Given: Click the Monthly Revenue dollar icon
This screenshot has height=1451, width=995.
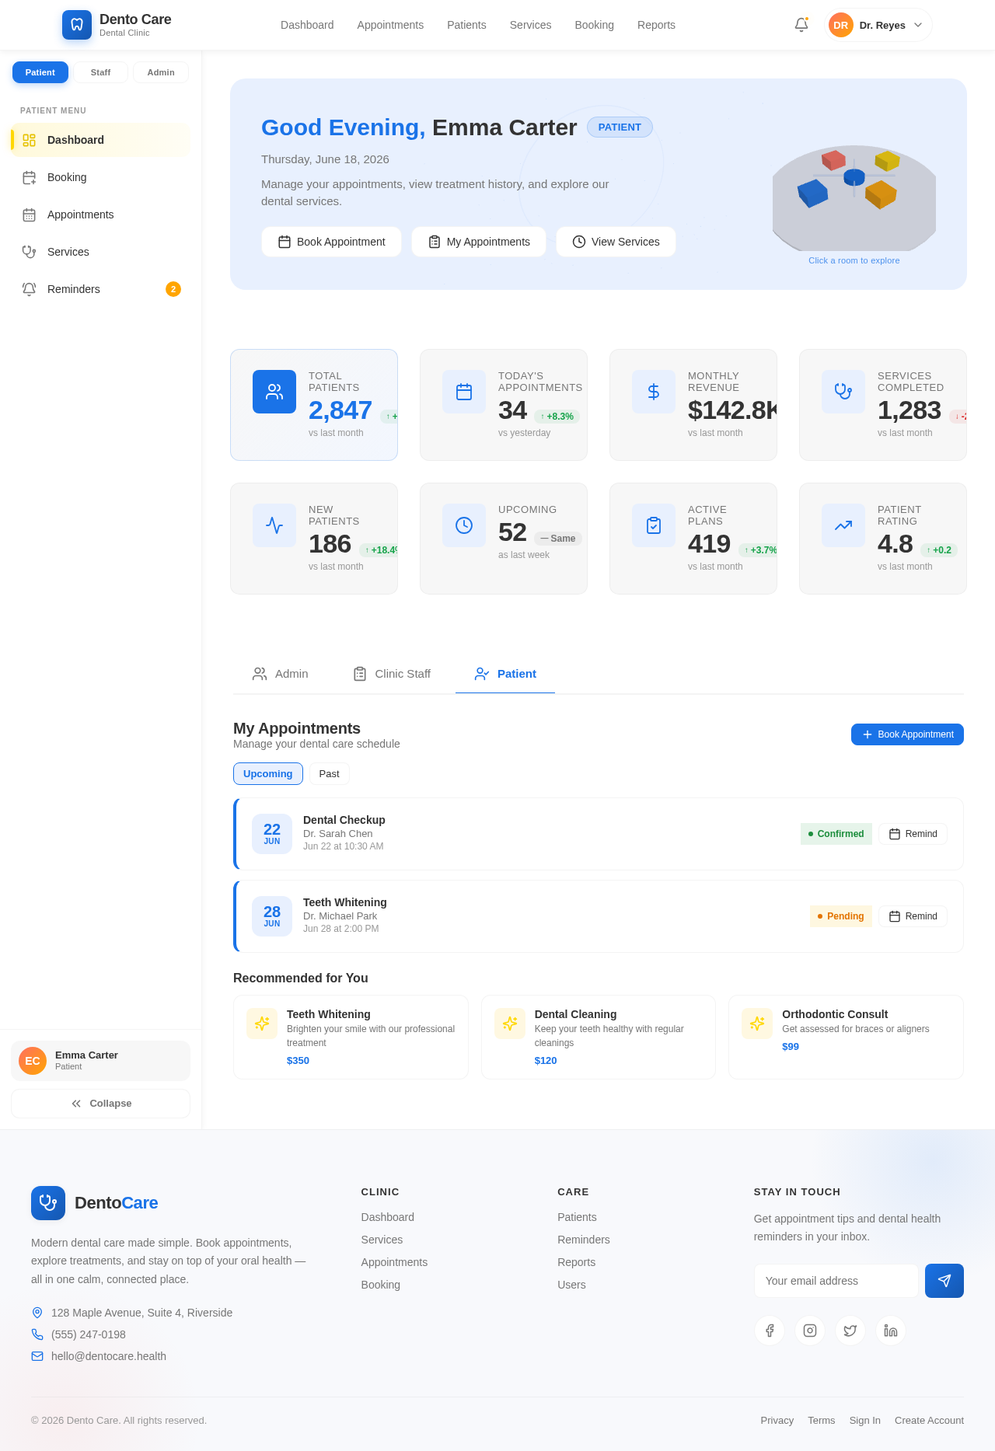Looking at the screenshot, I should 654,392.
